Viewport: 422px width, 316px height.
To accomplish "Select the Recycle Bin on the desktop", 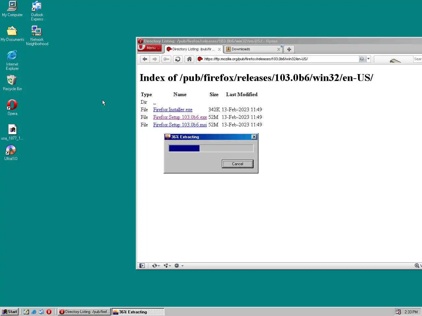I will [12, 83].
